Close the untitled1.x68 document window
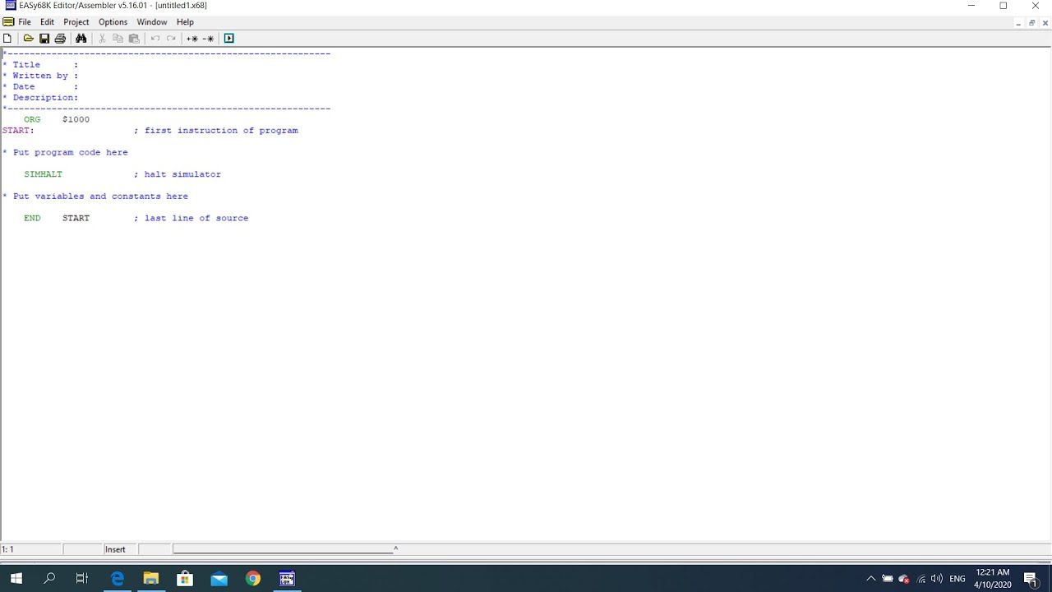This screenshot has width=1052, height=592. (1045, 23)
